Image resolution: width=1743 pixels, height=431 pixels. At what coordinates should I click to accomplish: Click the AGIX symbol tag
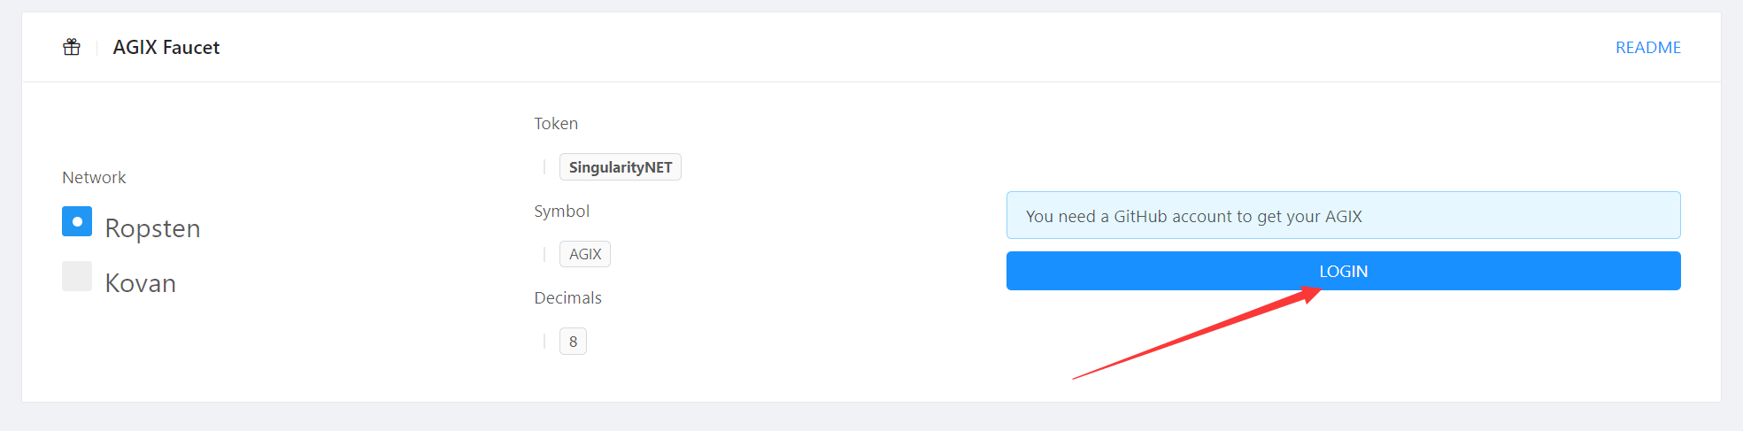(584, 254)
